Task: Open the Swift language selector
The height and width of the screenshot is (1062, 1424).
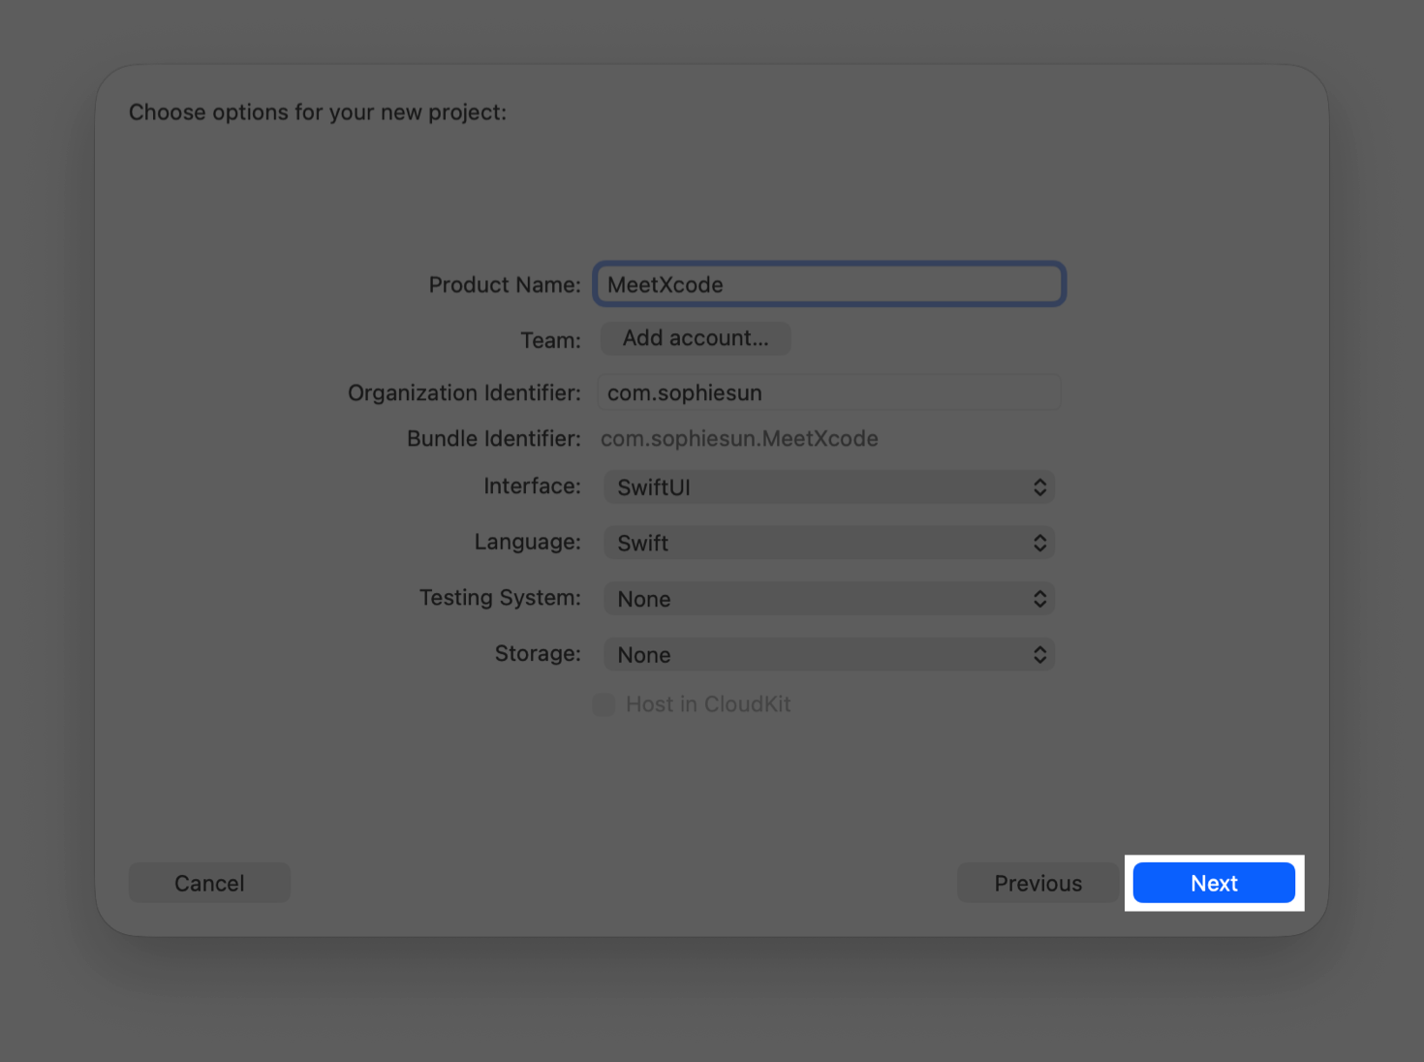Action: click(x=828, y=543)
